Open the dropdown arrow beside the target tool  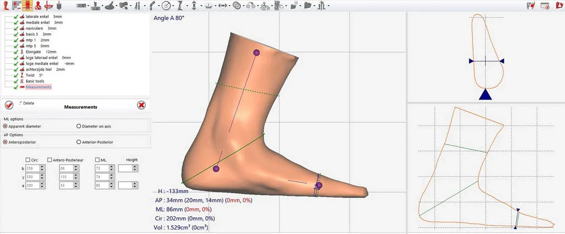pos(173,6)
